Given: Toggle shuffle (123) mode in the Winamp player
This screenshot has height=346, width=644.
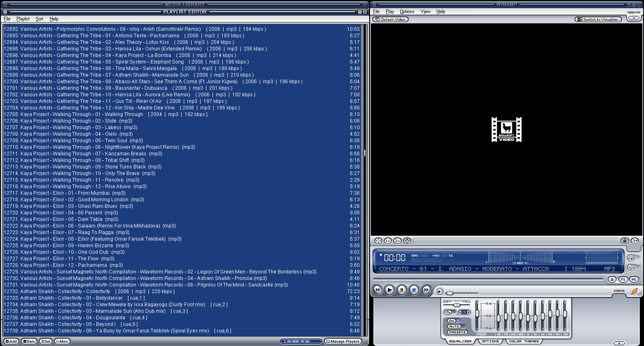Looking at the screenshot, I should click(x=631, y=267).
